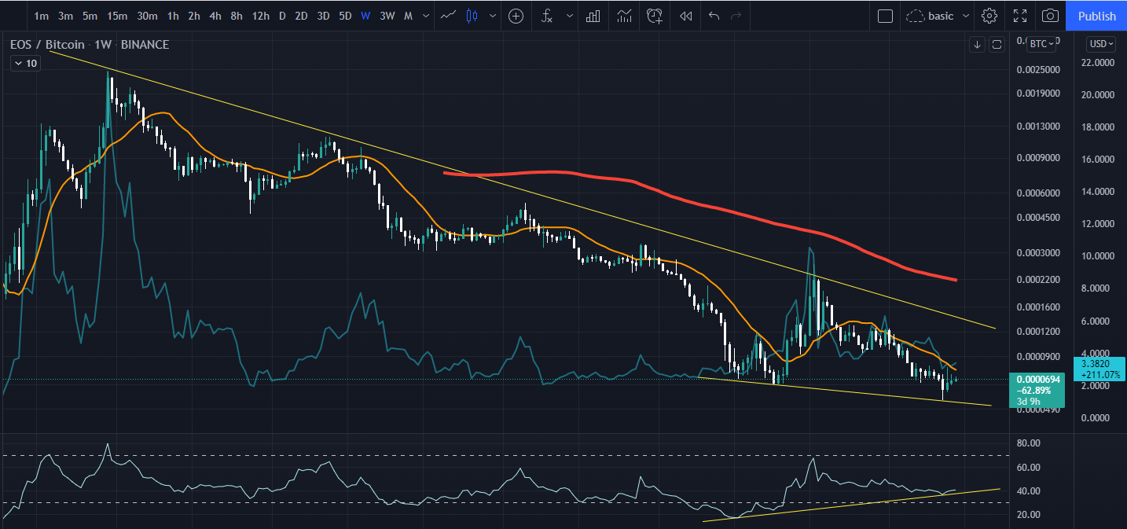1127x529 pixels.
Task: Select the line chart style icon
Action: point(448,16)
